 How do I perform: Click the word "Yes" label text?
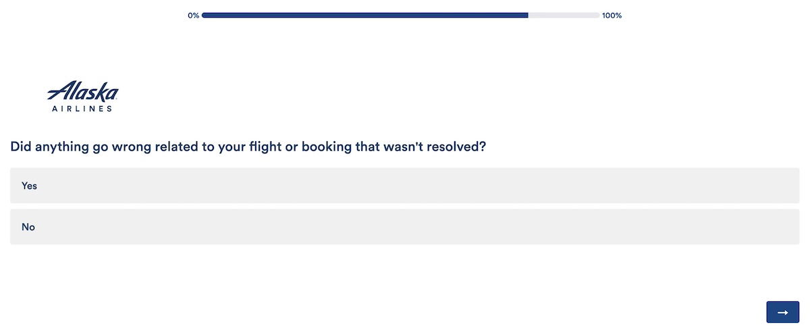tap(29, 186)
